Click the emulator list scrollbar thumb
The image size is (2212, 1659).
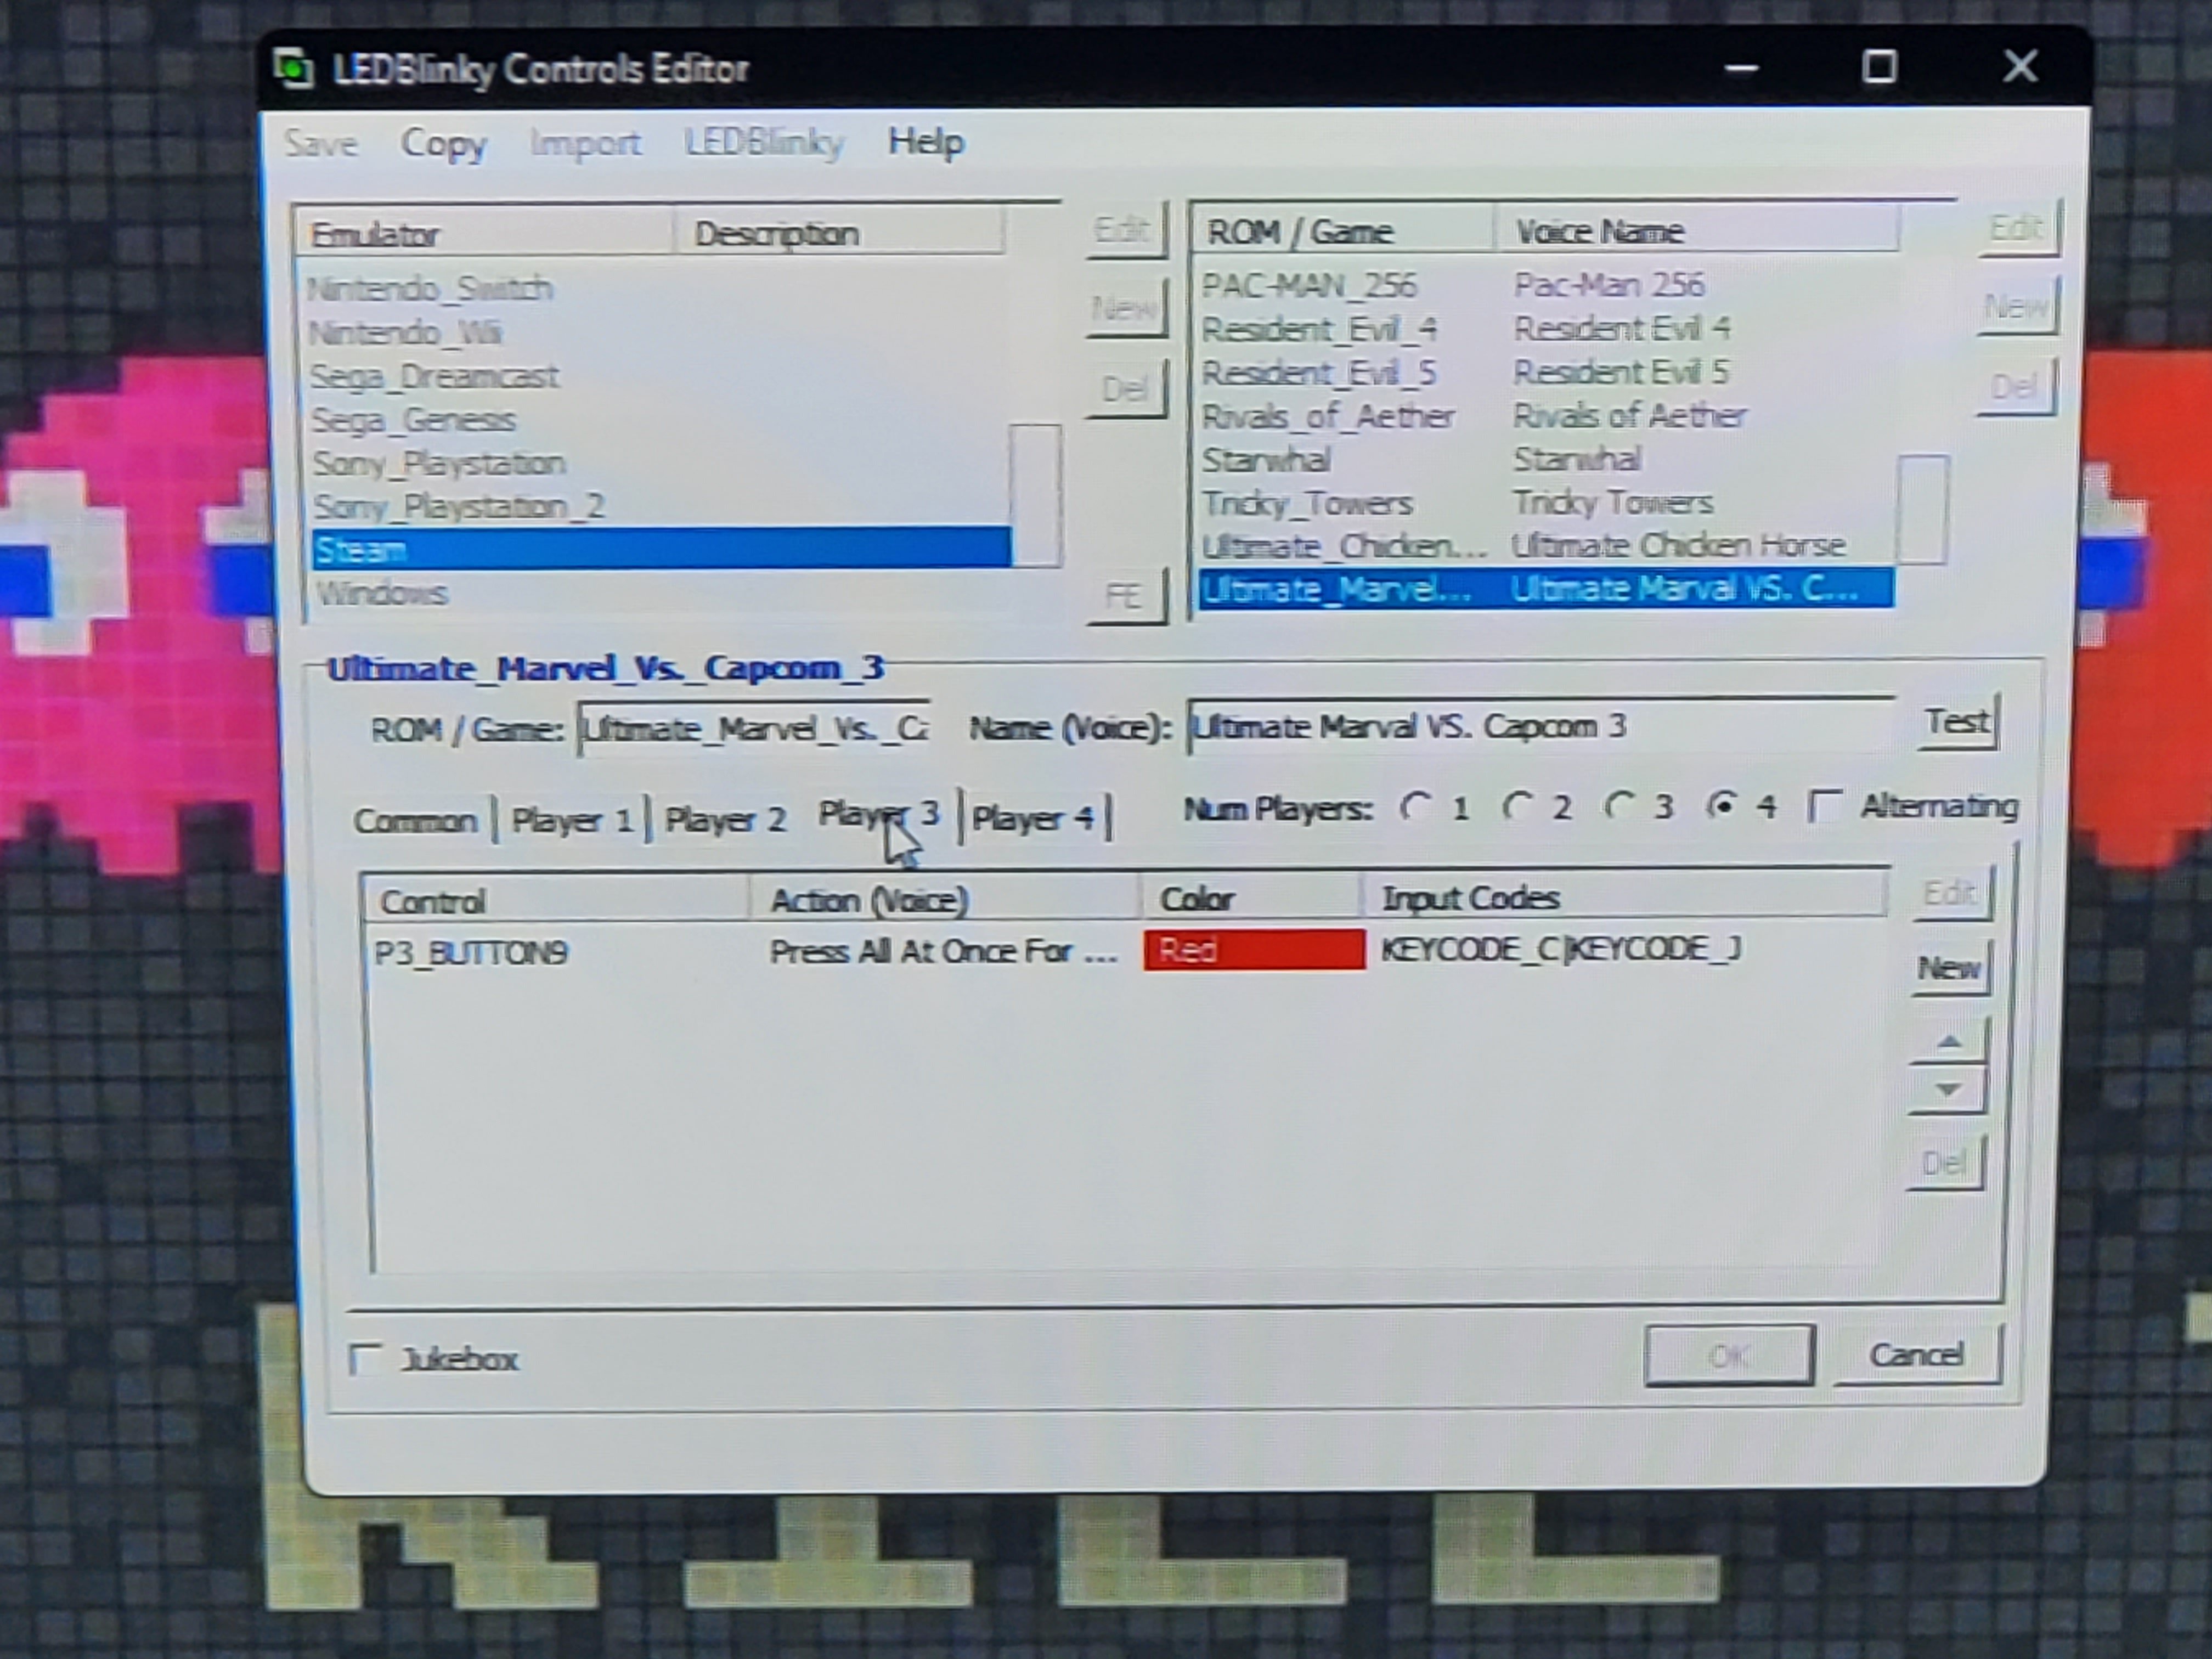1035,495
